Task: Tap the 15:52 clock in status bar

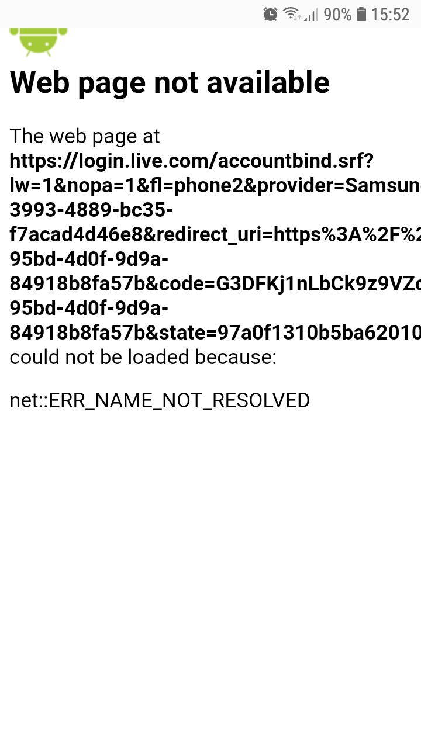Action: click(390, 15)
